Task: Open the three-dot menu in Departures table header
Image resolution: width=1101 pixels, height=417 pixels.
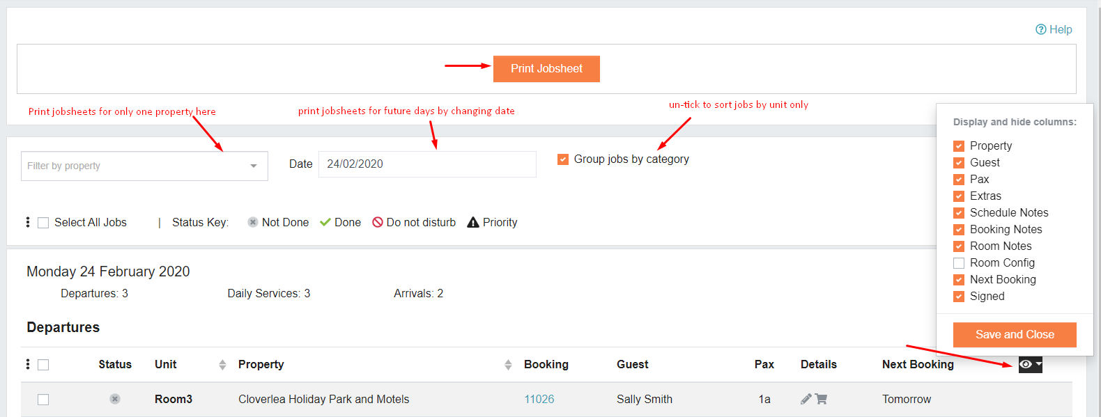Action: (28, 364)
